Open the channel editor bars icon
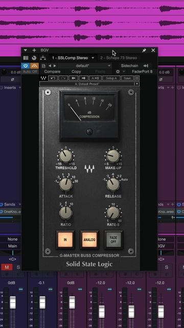Viewport: 184px width, 328px height. coord(26,58)
